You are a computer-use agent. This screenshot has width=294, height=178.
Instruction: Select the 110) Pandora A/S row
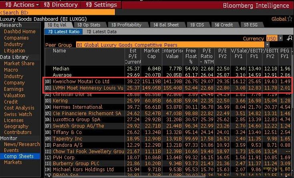(168, 145)
